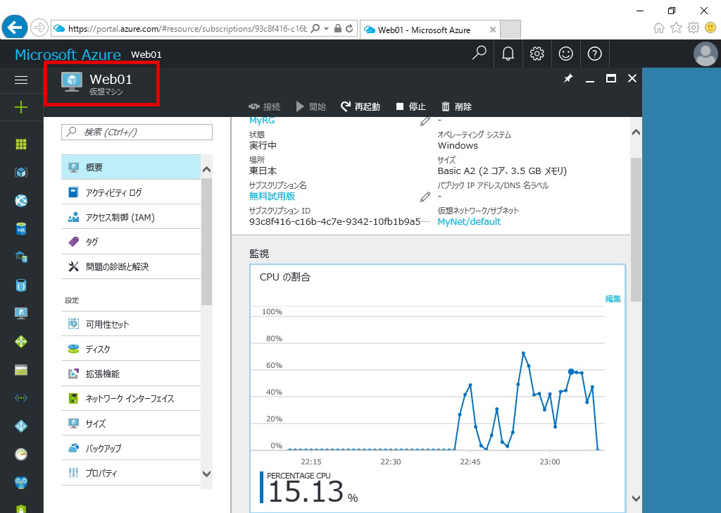The height and width of the screenshot is (513, 721).
Task: Open バックアップ settings item
Action: 131,447
